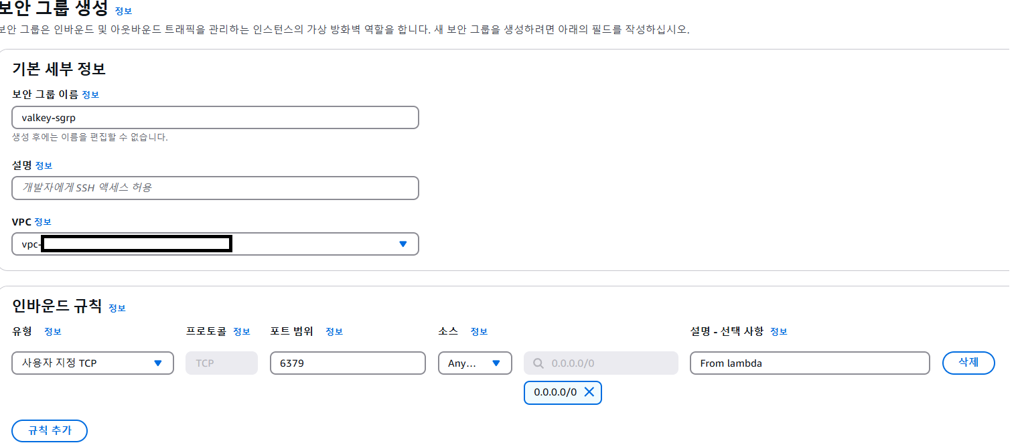This screenshot has height=445, width=1018.
Task: Click the search icon in source CIDR field
Action: point(538,363)
